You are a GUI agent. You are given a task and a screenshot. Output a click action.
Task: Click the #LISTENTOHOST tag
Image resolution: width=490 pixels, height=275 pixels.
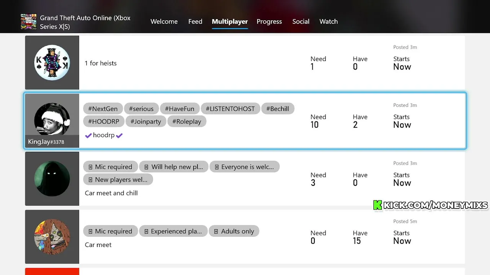230,108
